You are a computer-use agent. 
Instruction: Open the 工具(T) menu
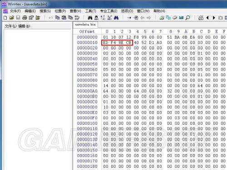coord(91,11)
